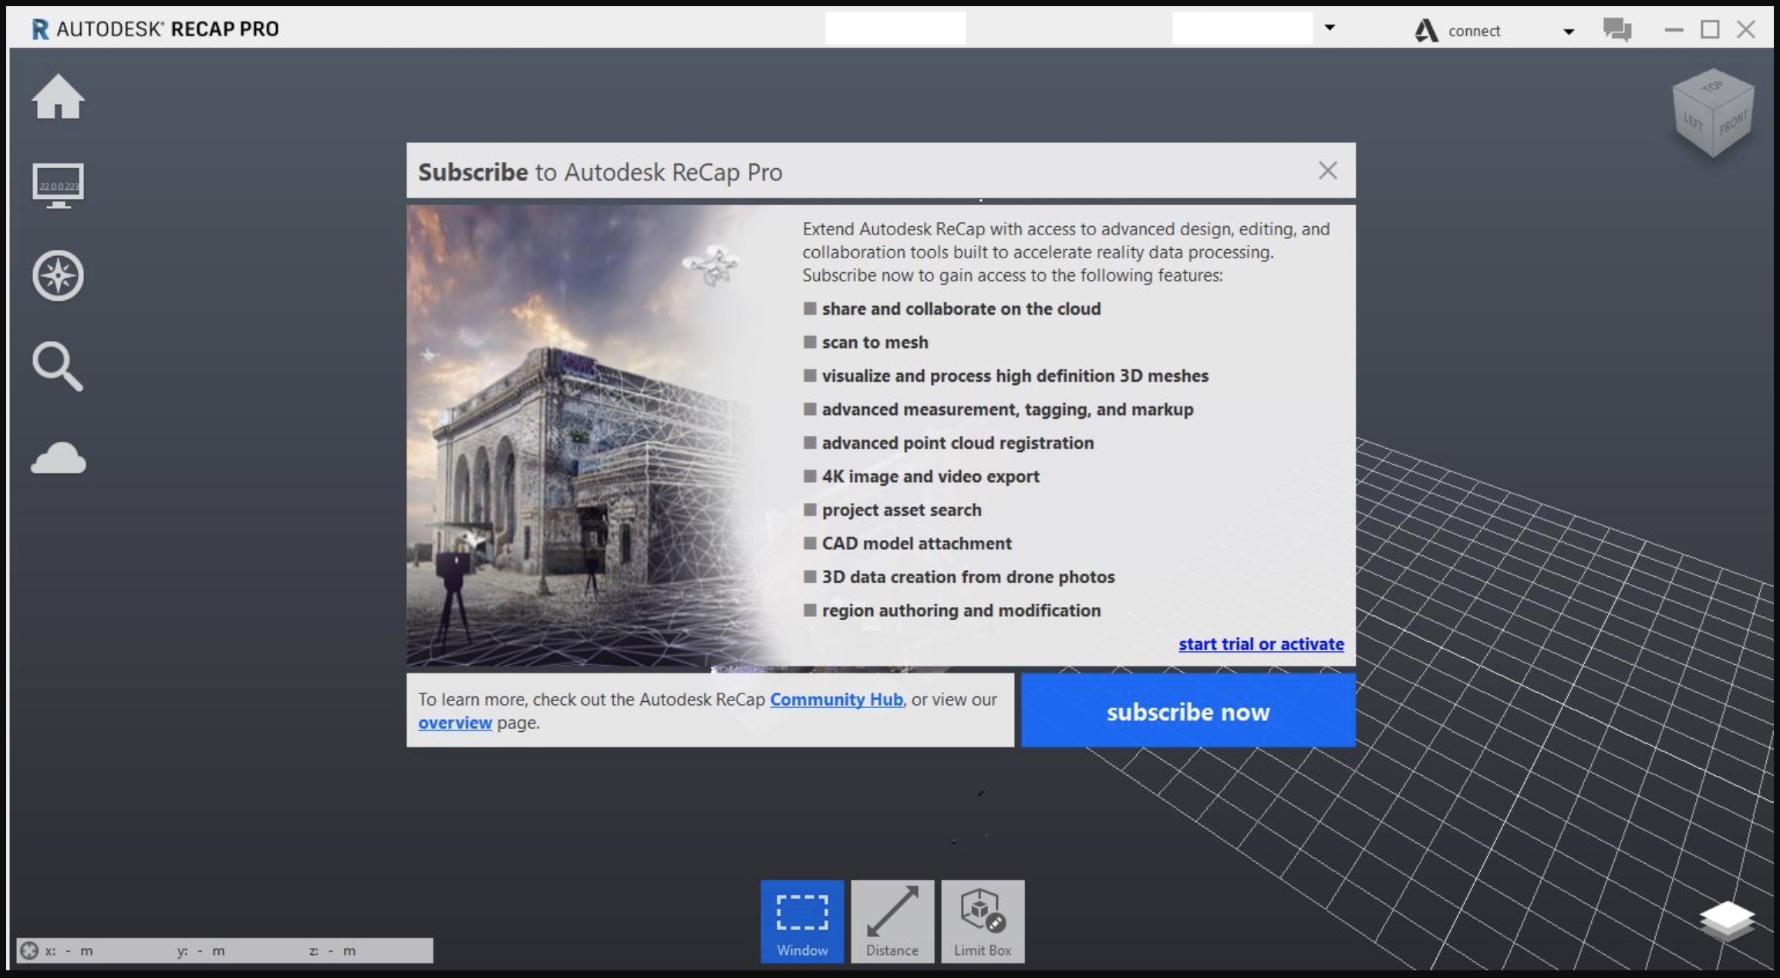Image resolution: width=1780 pixels, height=978 pixels.
Task: Open the Community Hub link
Action: click(836, 700)
